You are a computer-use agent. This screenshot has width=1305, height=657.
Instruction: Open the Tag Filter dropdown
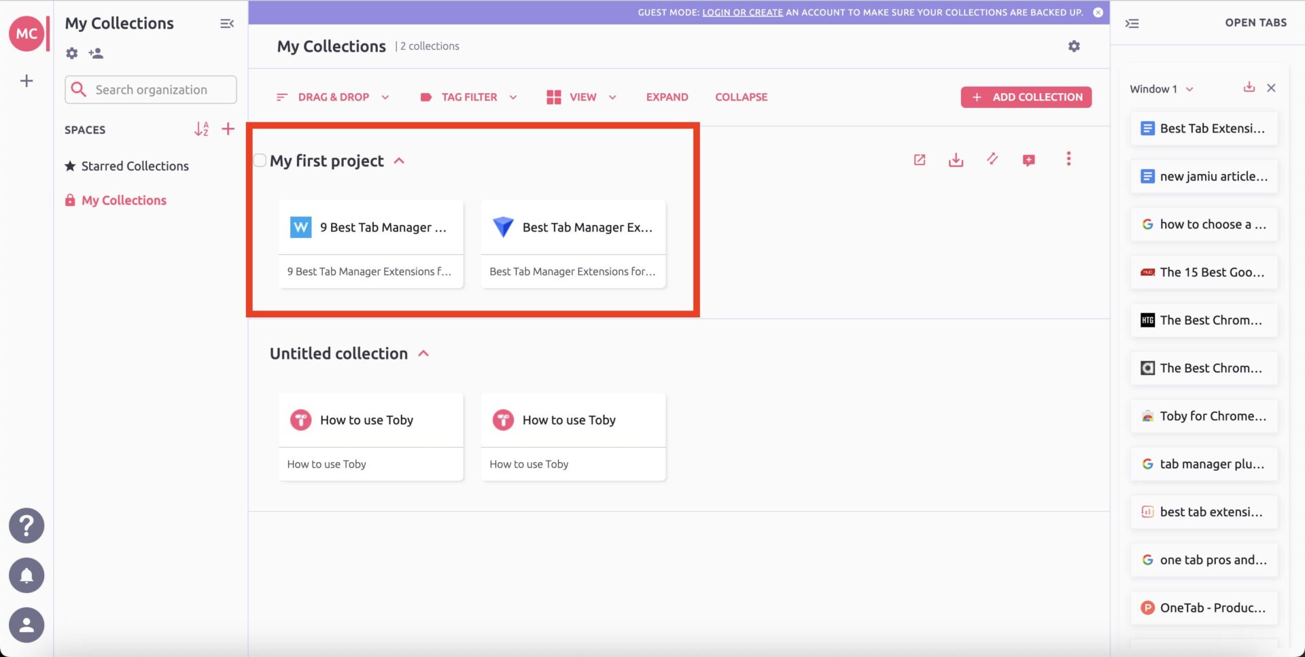click(x=469, y=97)
